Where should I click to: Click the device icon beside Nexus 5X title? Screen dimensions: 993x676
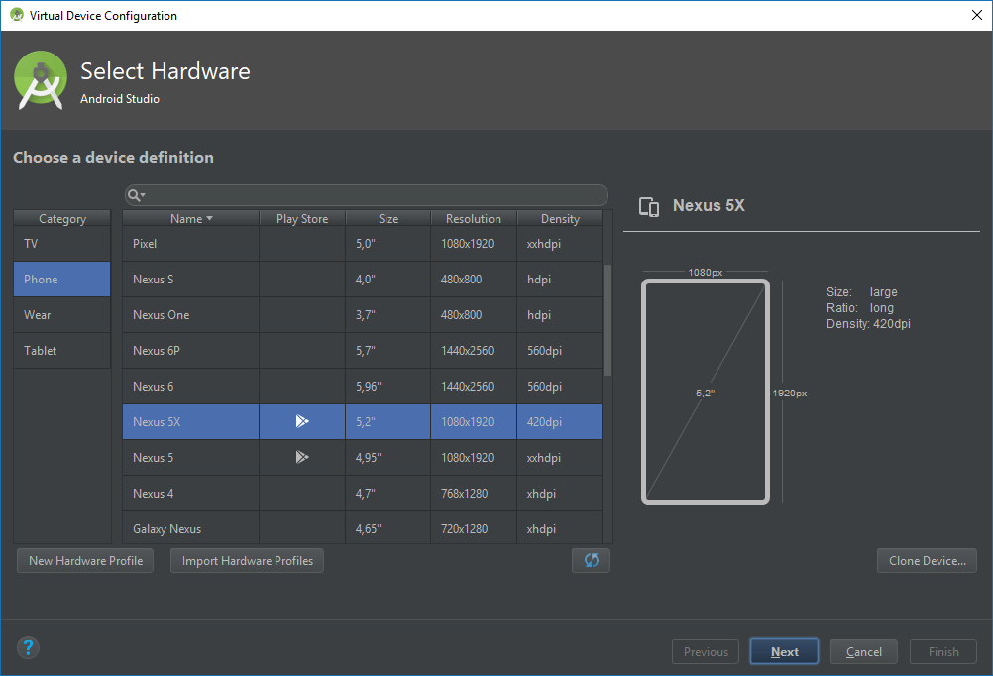point(649,206)
